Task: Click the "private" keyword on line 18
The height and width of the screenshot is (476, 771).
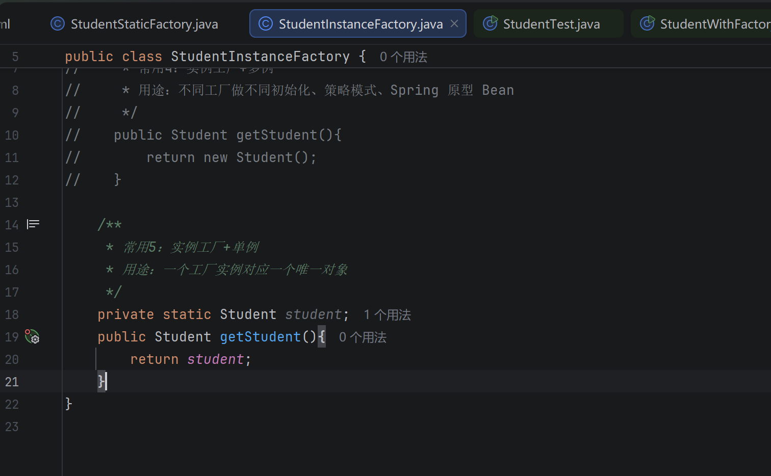Action: [x=126, y=314]
